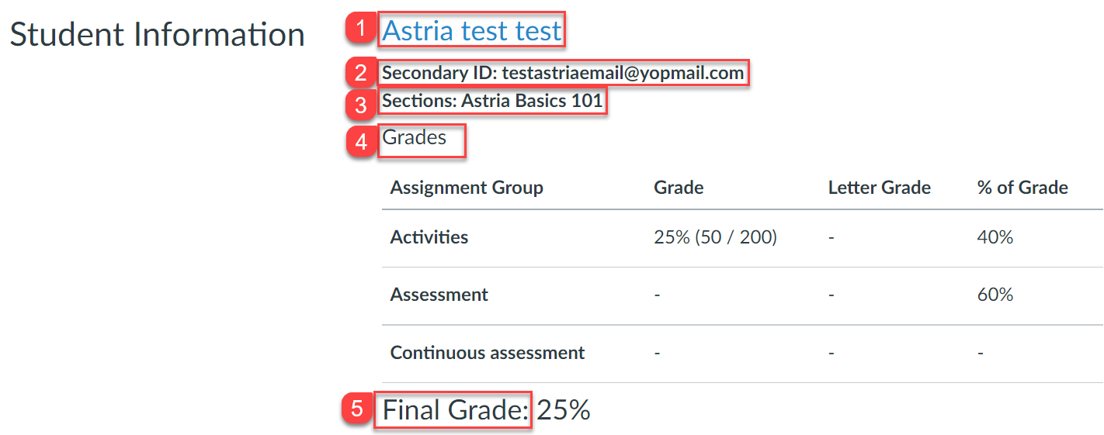Click the red callout badge number 3
This screenshot has width=1104, height=435.
pos(359,104)
